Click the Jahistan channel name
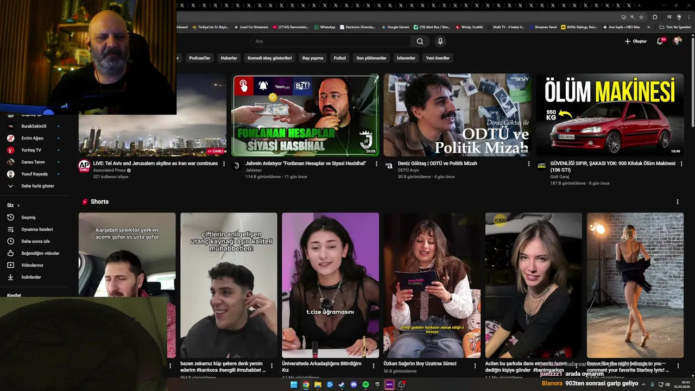The width and height of the screenshot is (695, 391). coord(254,170)
